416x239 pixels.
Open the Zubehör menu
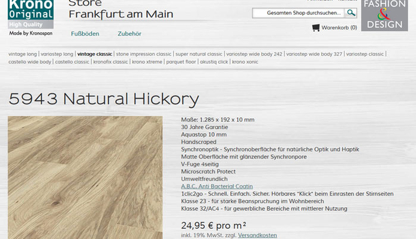click(x=129, y=33)
